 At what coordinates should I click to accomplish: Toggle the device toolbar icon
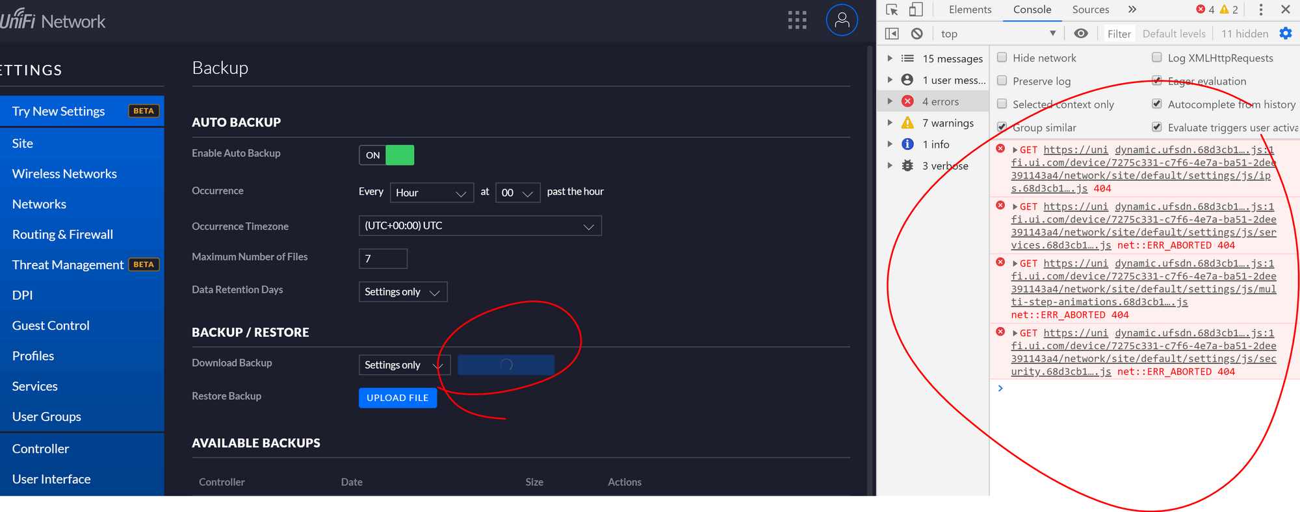coord(916,10)
